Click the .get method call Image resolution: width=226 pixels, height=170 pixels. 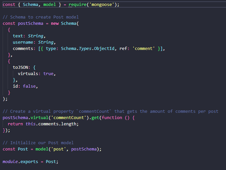tap(95, 118)
